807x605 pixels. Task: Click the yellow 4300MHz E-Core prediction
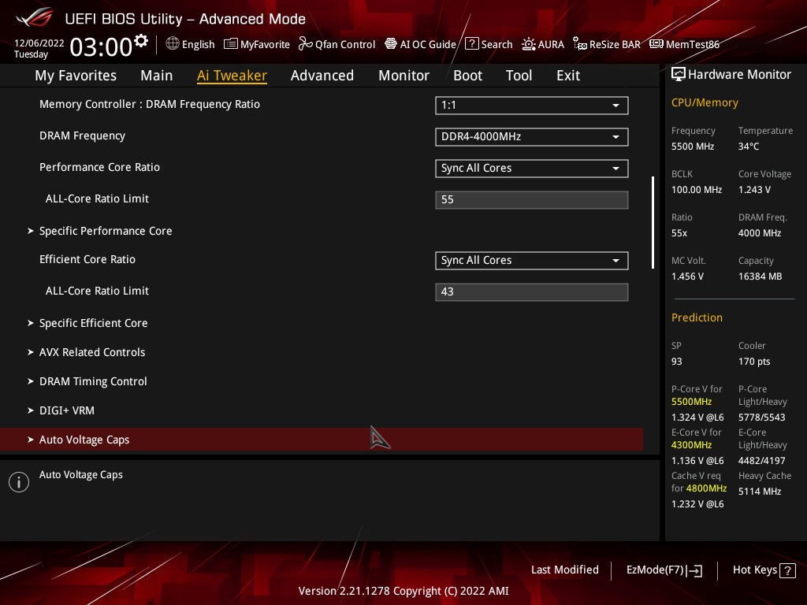692,445
